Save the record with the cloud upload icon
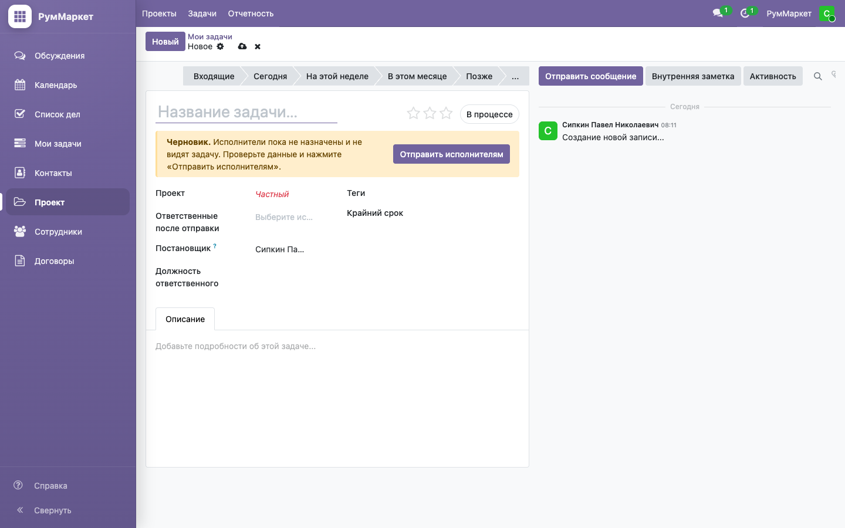 click(242, 46)
